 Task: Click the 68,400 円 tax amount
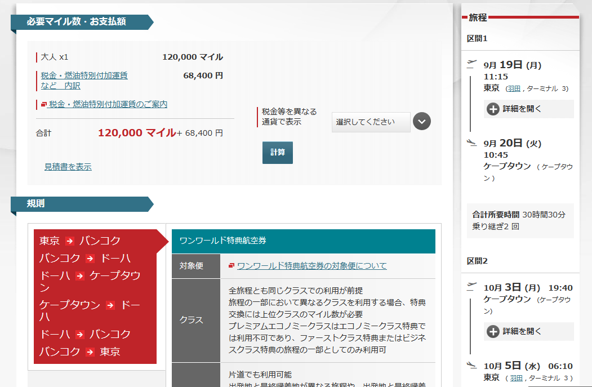tap(203, 75)
